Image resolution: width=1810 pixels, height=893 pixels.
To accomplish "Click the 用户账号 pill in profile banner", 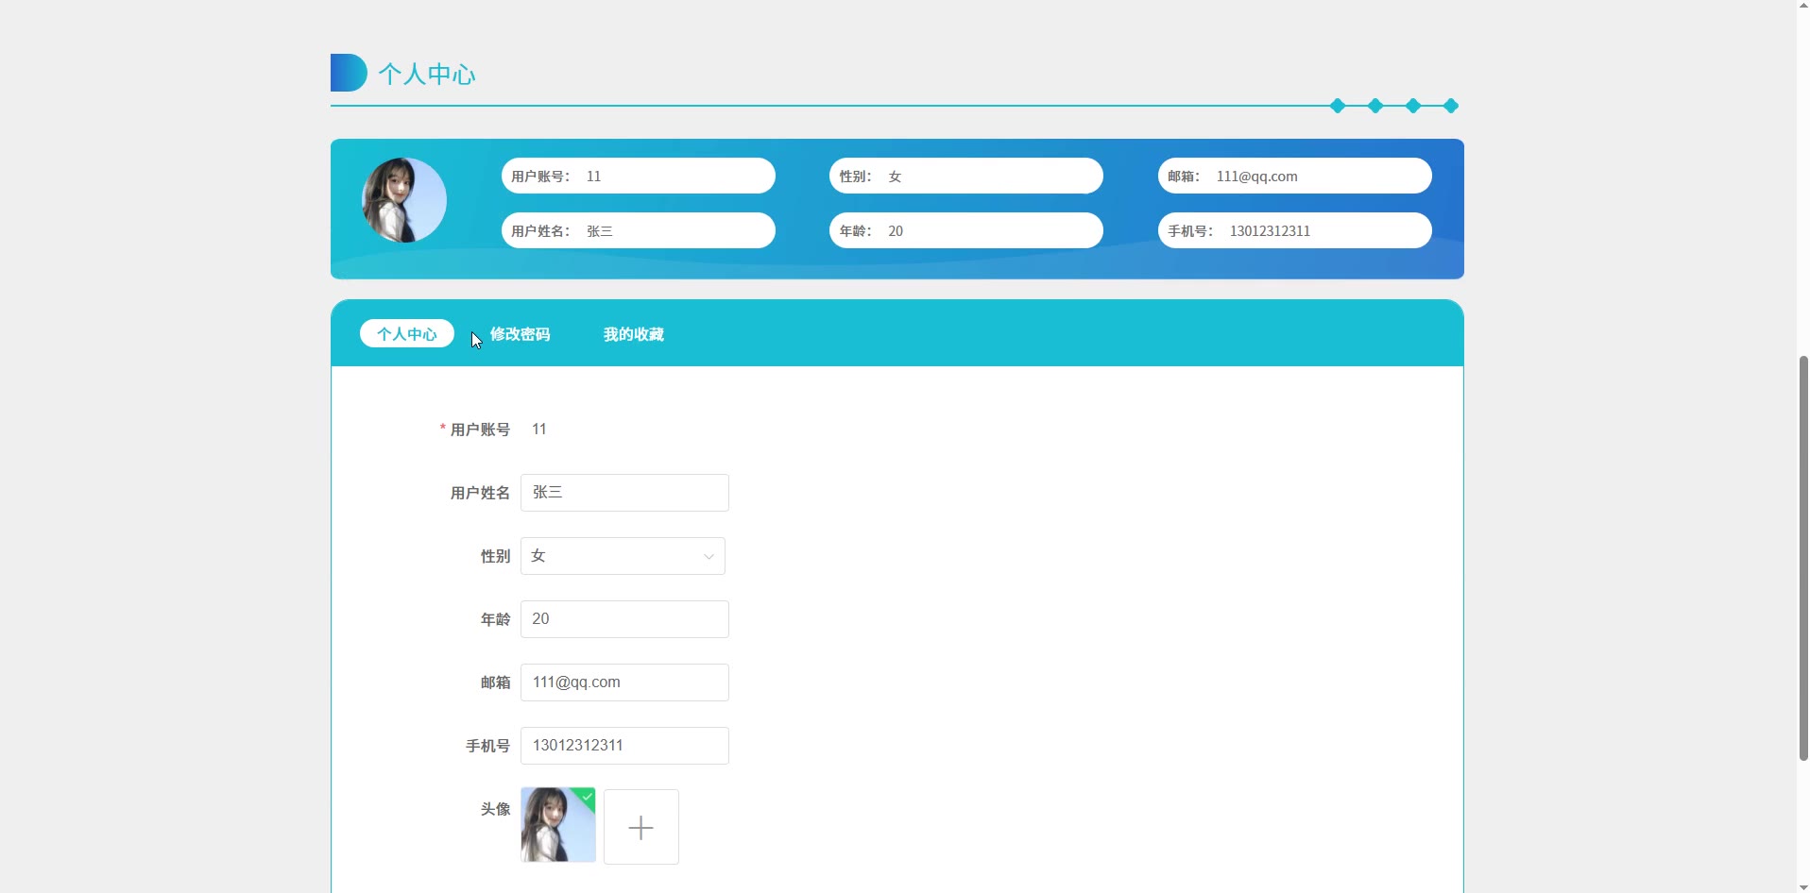I will click(638, 176).
